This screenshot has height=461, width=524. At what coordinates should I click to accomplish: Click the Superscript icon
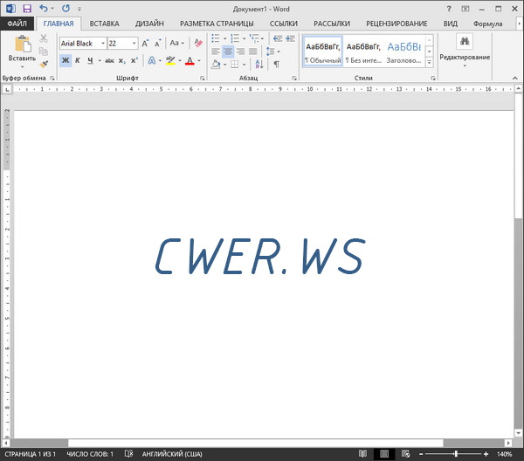pyautogui.click(x=134, y=60)
